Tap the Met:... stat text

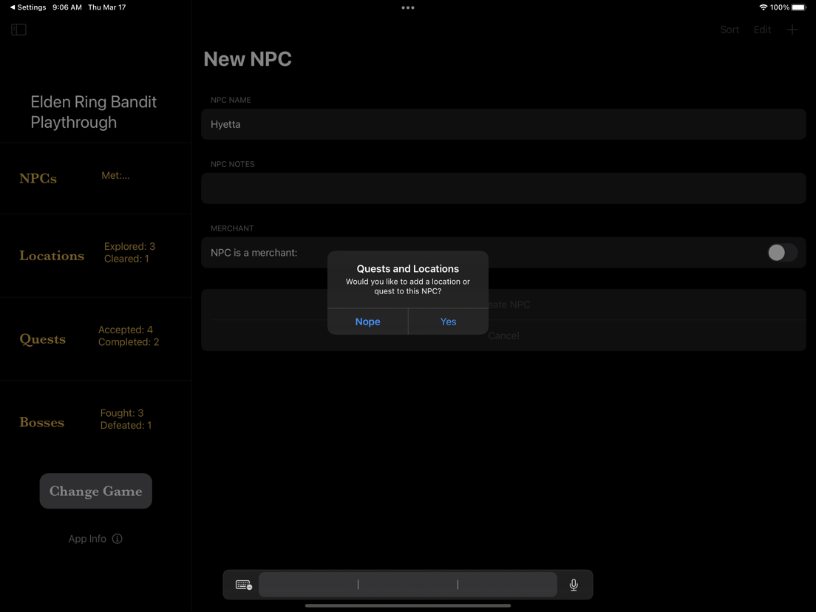[x=115, y=175]
